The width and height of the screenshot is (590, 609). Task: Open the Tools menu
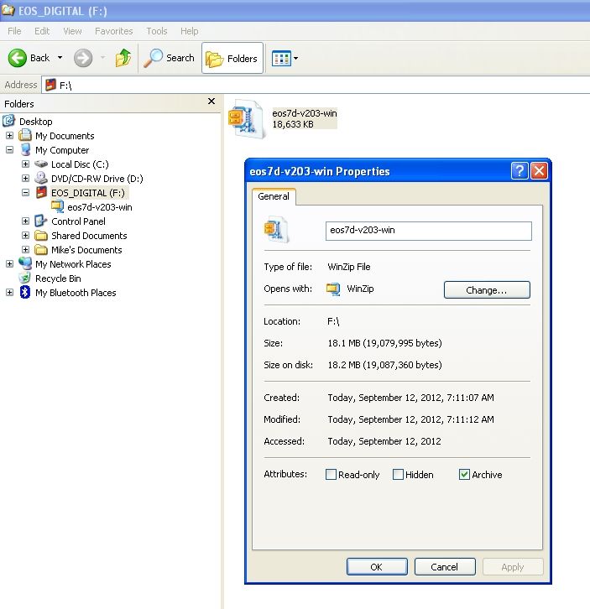(x=157, y=31)
